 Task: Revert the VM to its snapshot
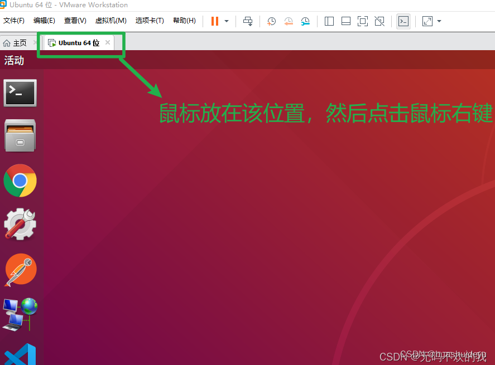click(x=289, y=21)
